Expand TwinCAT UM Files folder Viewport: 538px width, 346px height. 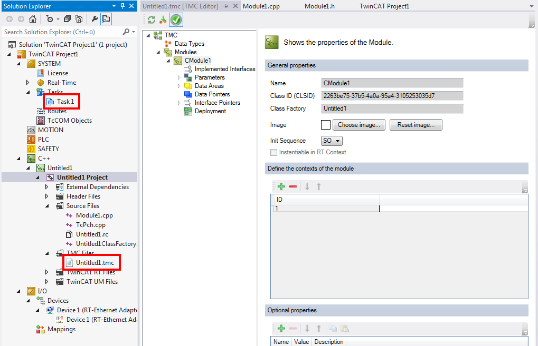tap(46, 282)
